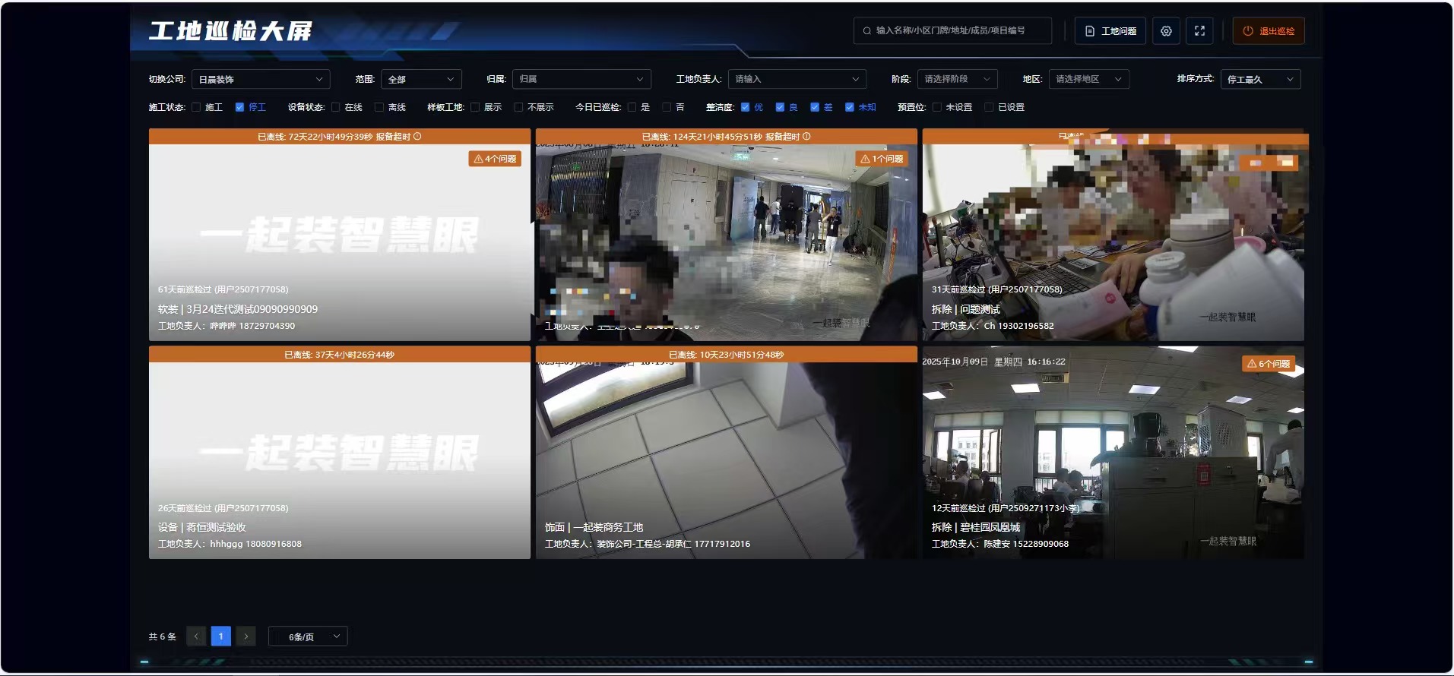Expand the 排序方式 dropdown 停工最久
Viewport: 1454px width, 676px height.
pos(1259,79)
